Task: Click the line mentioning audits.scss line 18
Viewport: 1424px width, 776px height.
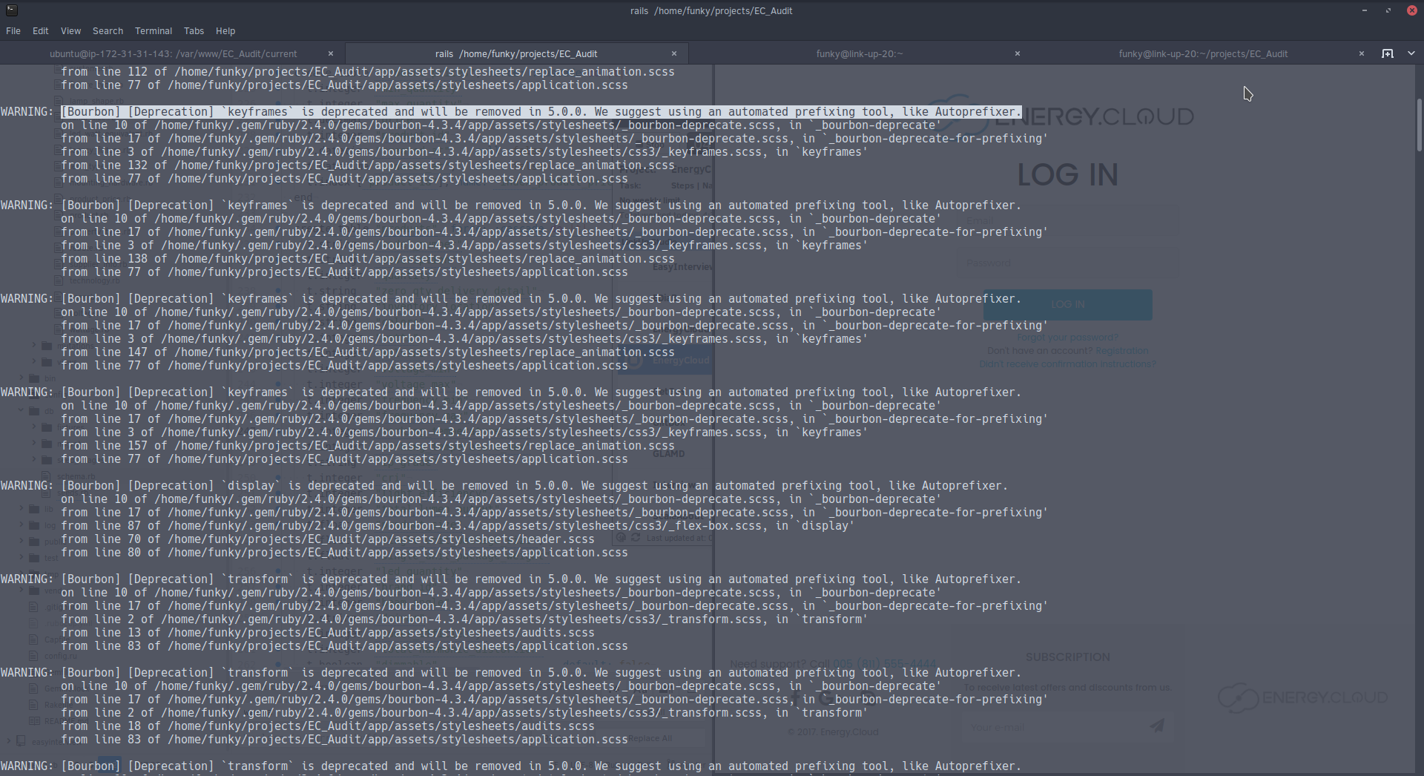Action: coord(328,726)
